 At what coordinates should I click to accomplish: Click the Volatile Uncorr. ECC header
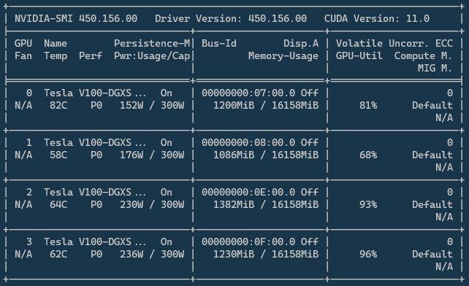point(394,43)
